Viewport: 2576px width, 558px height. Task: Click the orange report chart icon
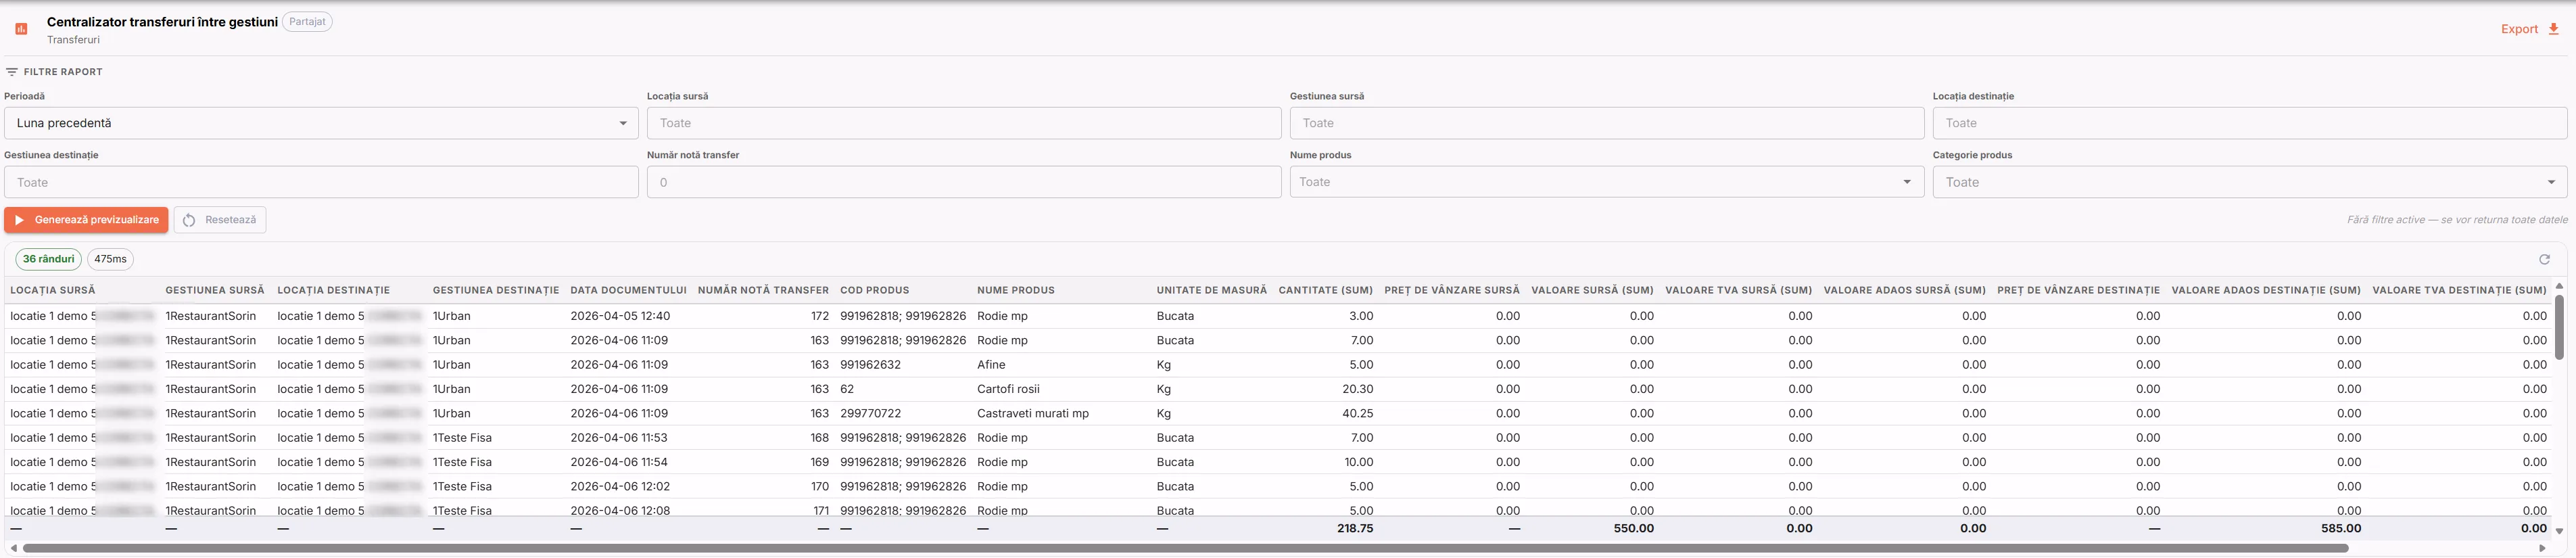click(x=21, y=29)
